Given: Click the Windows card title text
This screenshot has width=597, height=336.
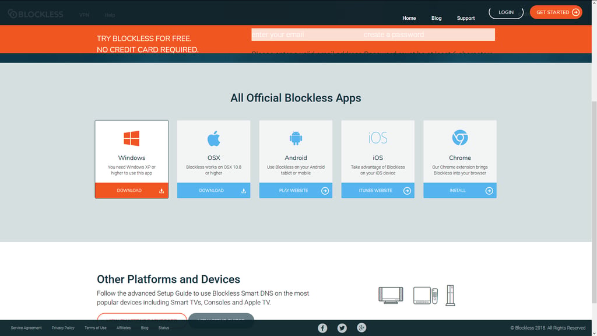Looking at the screenshot, I should pyautogui.click(x=131, y=157).
